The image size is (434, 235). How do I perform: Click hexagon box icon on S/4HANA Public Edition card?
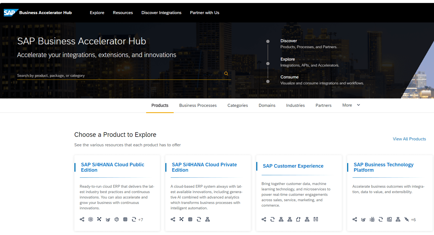pyautogui.click(x=91, y=219)
